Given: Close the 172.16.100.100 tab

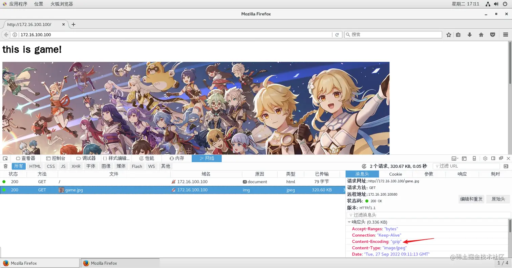Looking at the screenshot, I should pos(64,24).
